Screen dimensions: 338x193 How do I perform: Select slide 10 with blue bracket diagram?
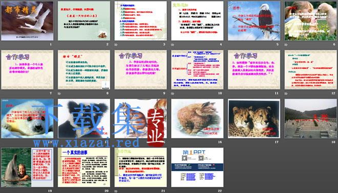pos(197,69)
